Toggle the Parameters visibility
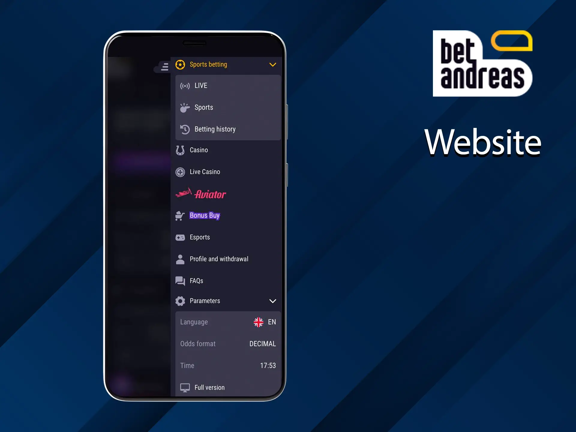Image resolution: width=576 pixels, height=432 pixels. [272, 301]
